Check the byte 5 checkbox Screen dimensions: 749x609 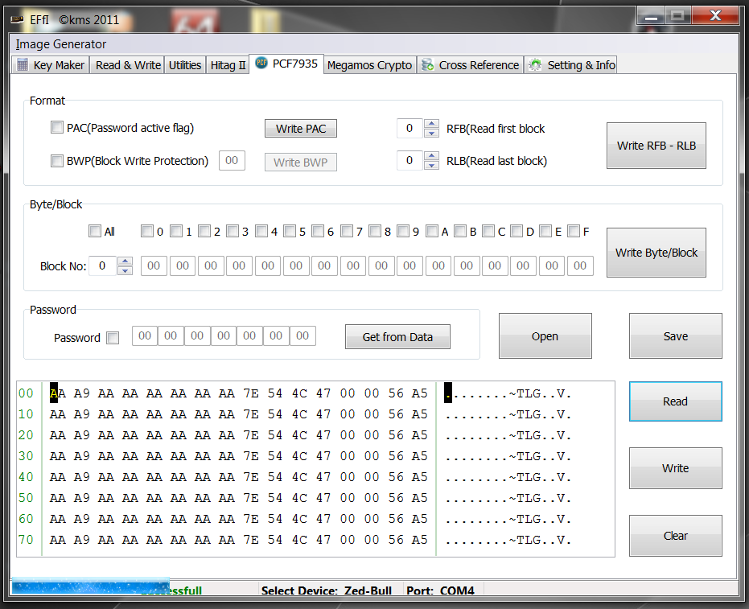290,231
